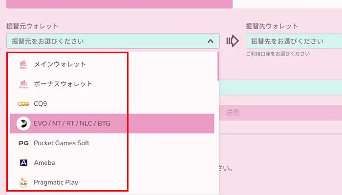Click the Ameba logo icon
Screen dimensions: 342x195
tap(23, 163)
